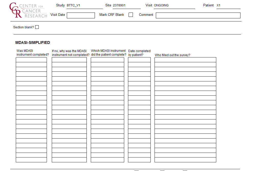Viewport: 253px width, 171px height.
Task: Select last row of Who filled out survey column
Action: [x=185, y=160]
